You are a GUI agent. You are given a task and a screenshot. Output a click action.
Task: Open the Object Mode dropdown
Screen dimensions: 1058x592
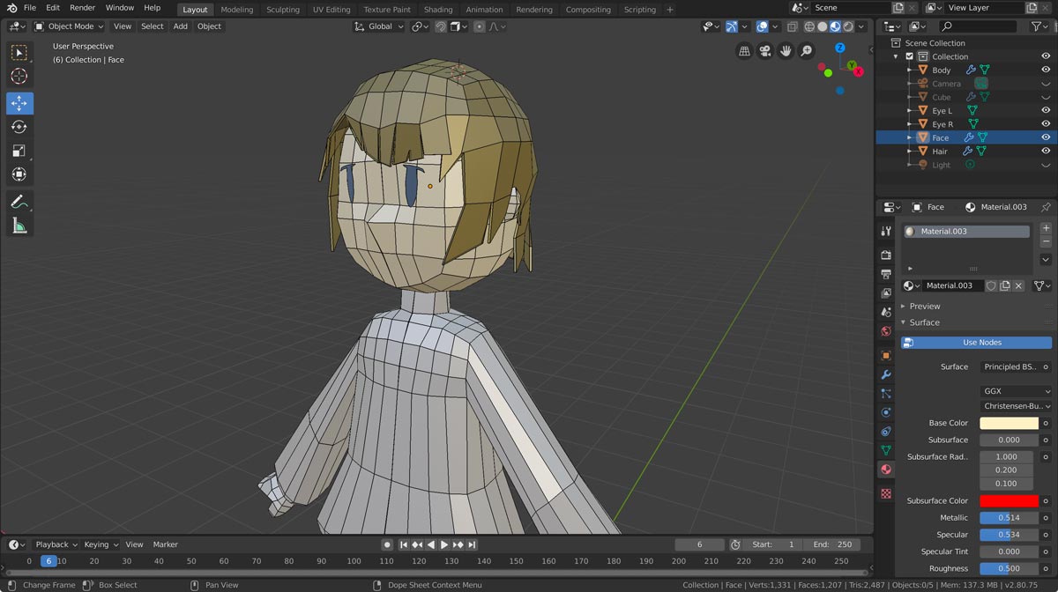70,26
